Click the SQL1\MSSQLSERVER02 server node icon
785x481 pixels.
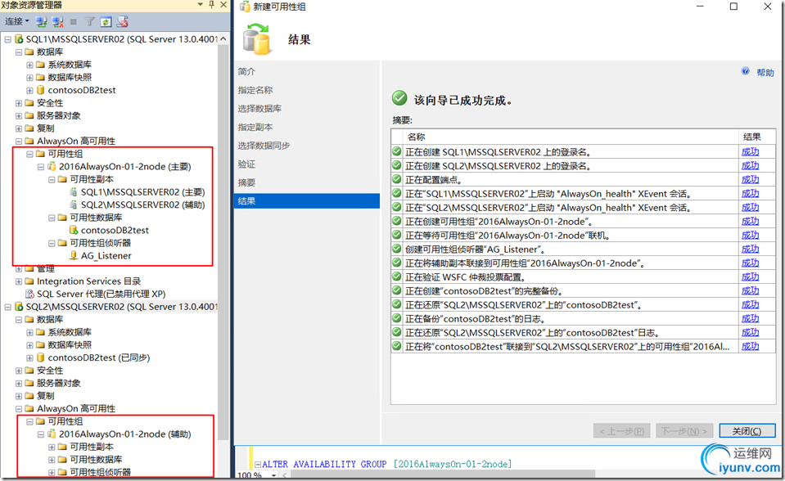tap(19, 39)
